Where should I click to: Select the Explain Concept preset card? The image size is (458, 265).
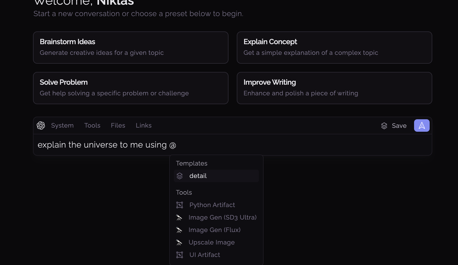(x=335, y=48)
